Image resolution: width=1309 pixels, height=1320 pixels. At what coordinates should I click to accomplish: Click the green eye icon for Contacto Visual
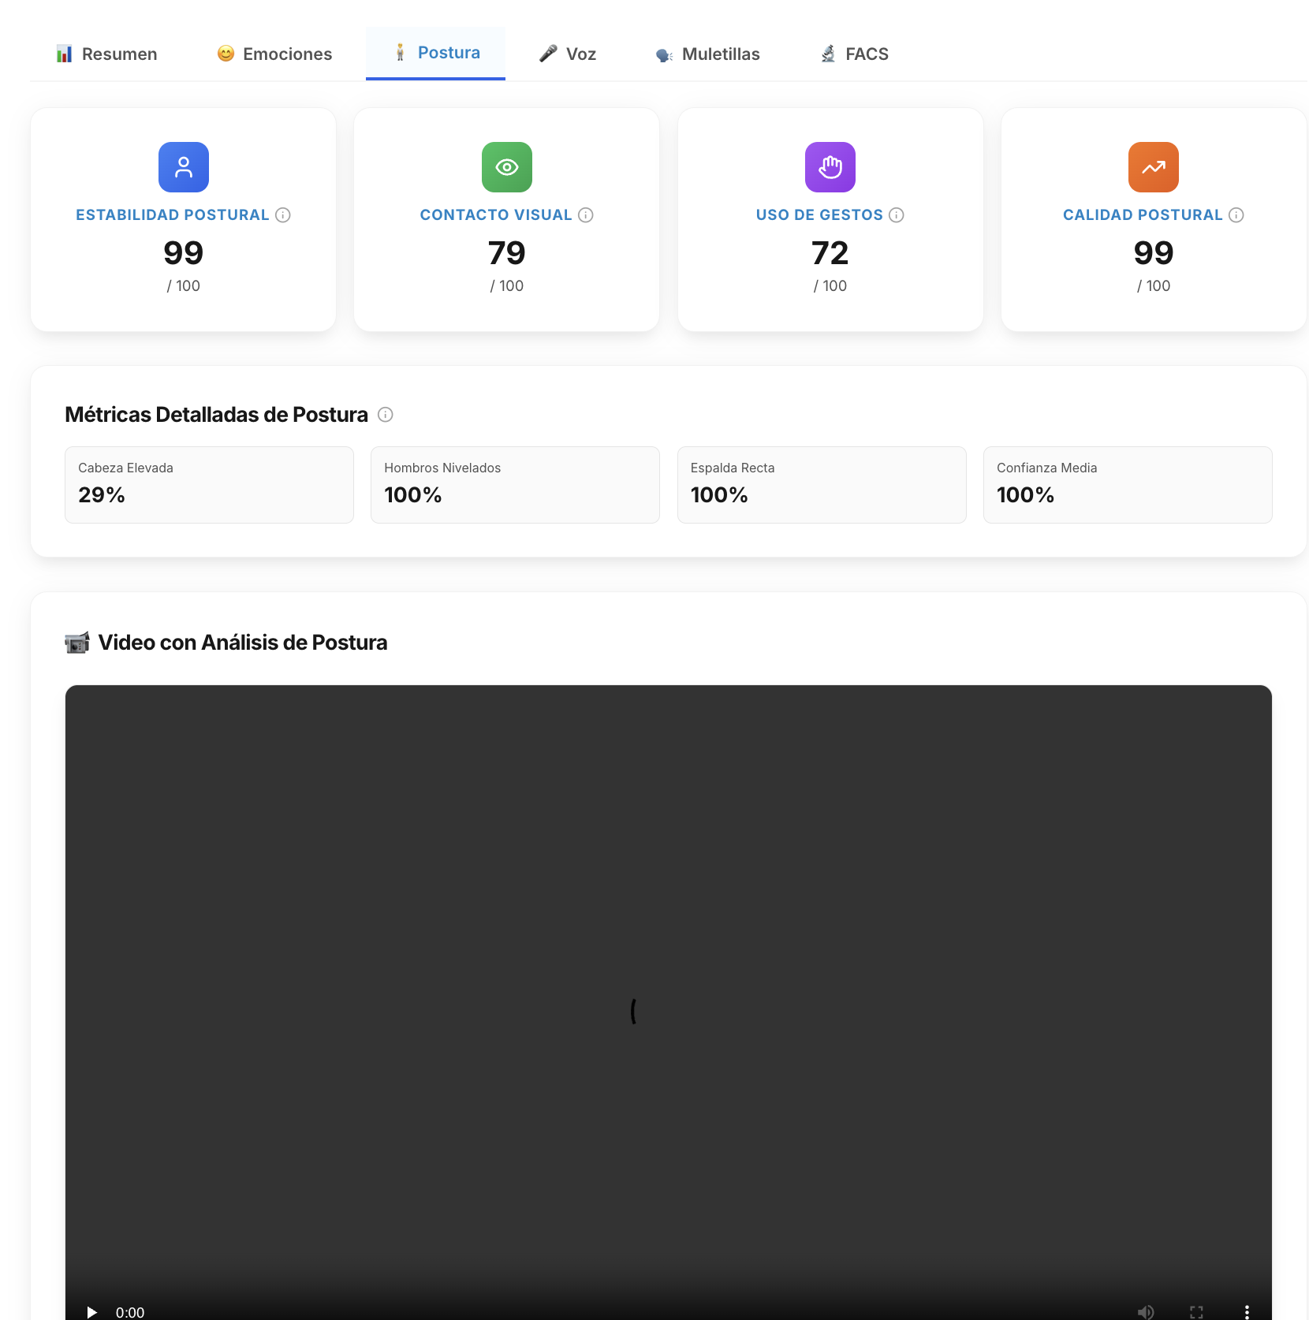(x=507, y=167)
